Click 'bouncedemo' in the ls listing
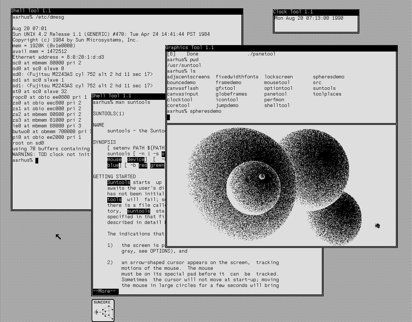 tap(181, 83)
